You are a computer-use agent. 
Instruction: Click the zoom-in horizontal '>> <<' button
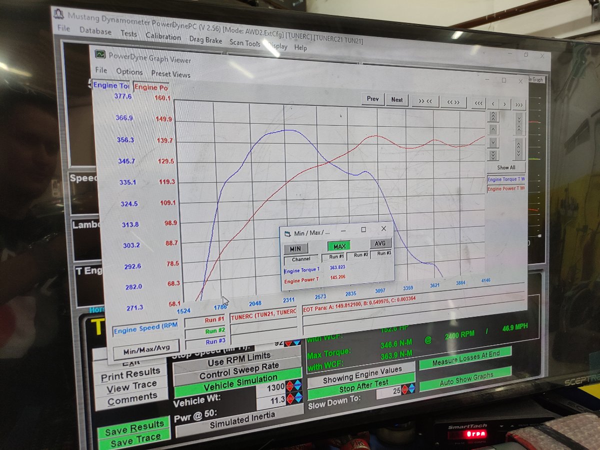[x=425, y=101]
